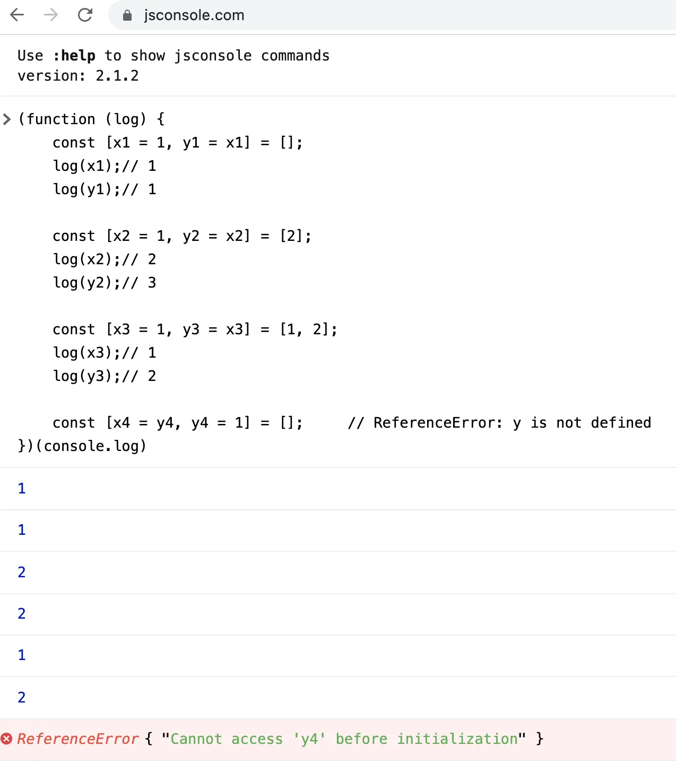676x763 pixels.
Task: Click the 'const [x1 = 1, y1 = x1]' line
Action: tap(178, 142)
